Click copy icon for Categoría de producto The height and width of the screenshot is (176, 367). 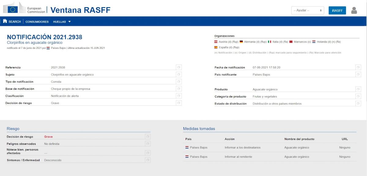(x=358, y=97)
